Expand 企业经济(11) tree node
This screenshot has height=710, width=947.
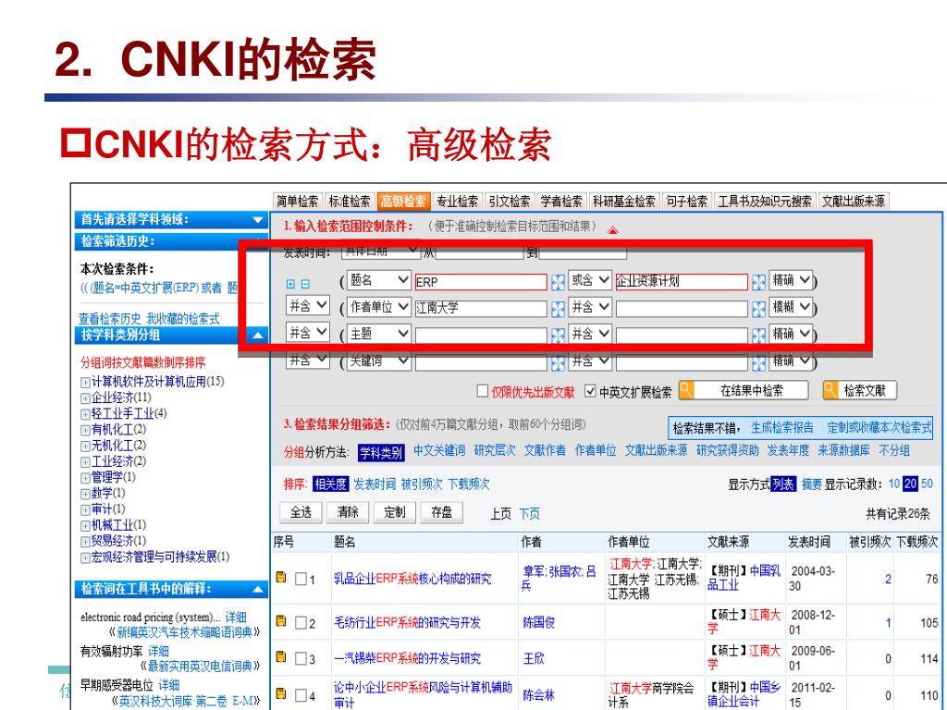click(x=85, y=398)
